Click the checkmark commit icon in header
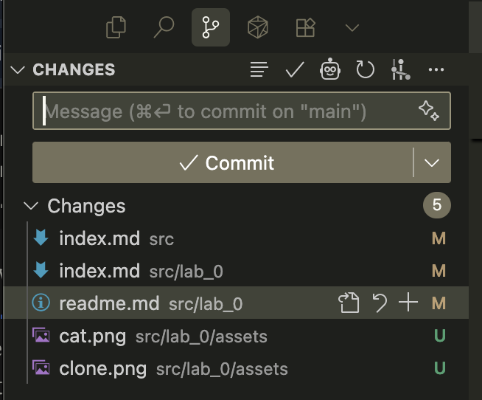The image size is (482, 400). tap(295, 70)
